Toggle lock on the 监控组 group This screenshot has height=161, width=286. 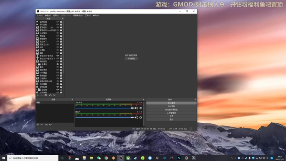[x=61, y=90]
